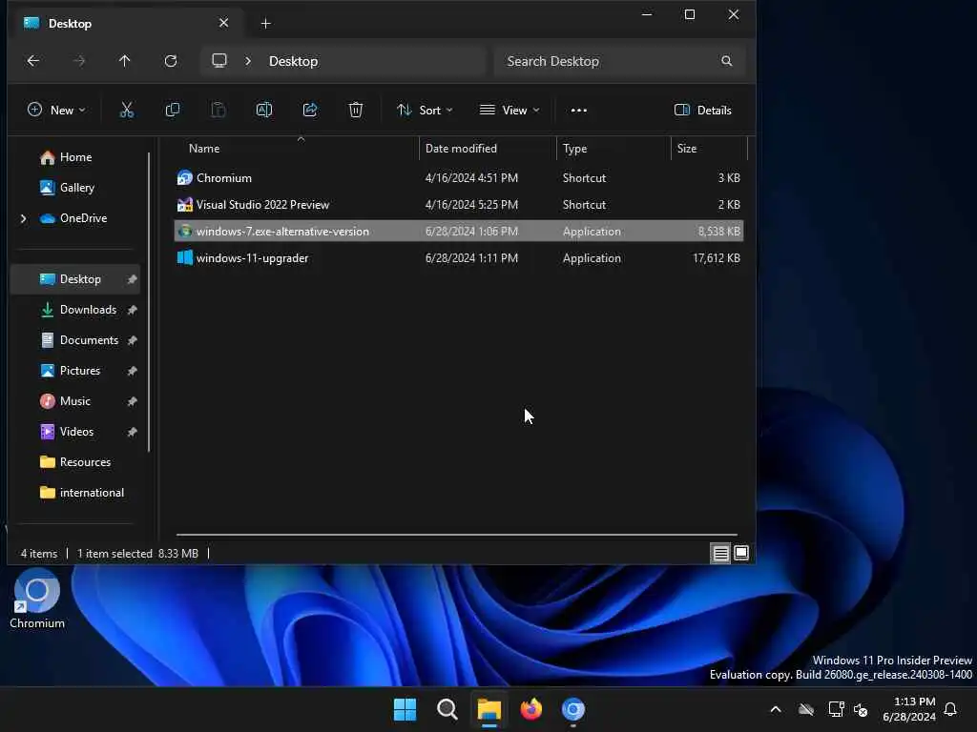Image resolution: width=977 pixels, height=732 pixels.
Task: Close the Desktop tab
Action: coord(223,23)
